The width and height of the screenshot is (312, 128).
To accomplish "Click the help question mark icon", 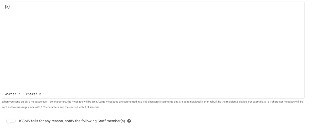I will 129,121.
